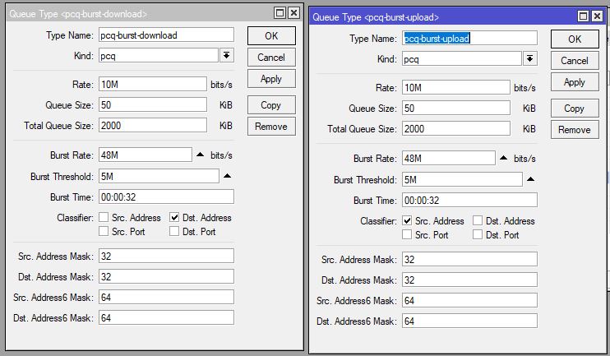Click Burst Rate field in download window
The width and height of the screenshot is (610, 356).
(x=146, y=155)
